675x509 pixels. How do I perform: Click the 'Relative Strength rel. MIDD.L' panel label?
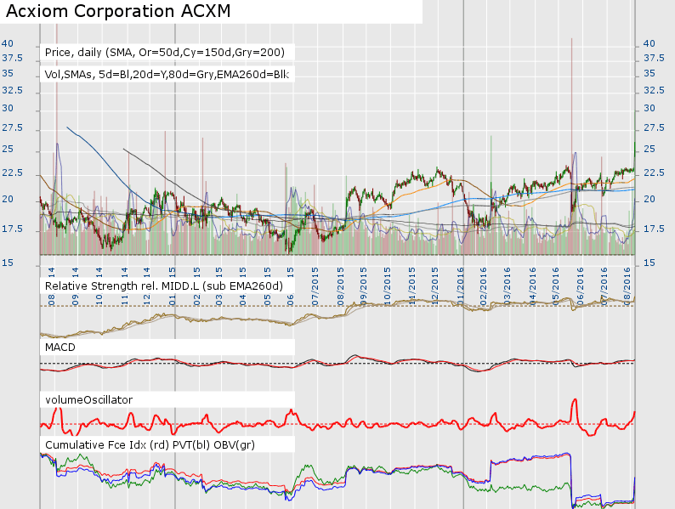(x=164, y=286)
